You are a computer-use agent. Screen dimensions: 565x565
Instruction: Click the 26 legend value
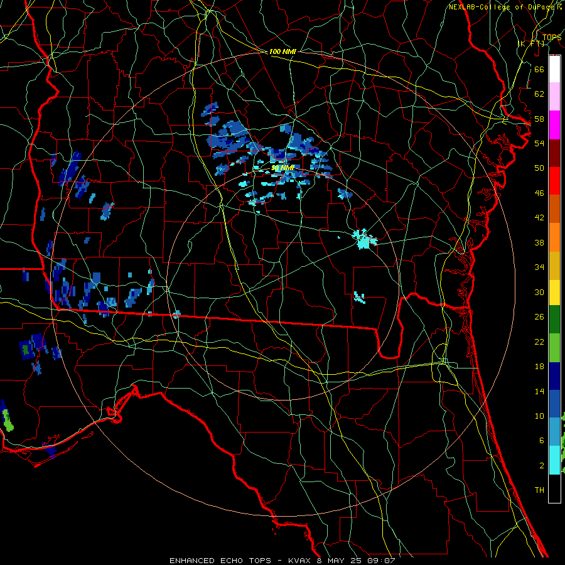(539, 317)
